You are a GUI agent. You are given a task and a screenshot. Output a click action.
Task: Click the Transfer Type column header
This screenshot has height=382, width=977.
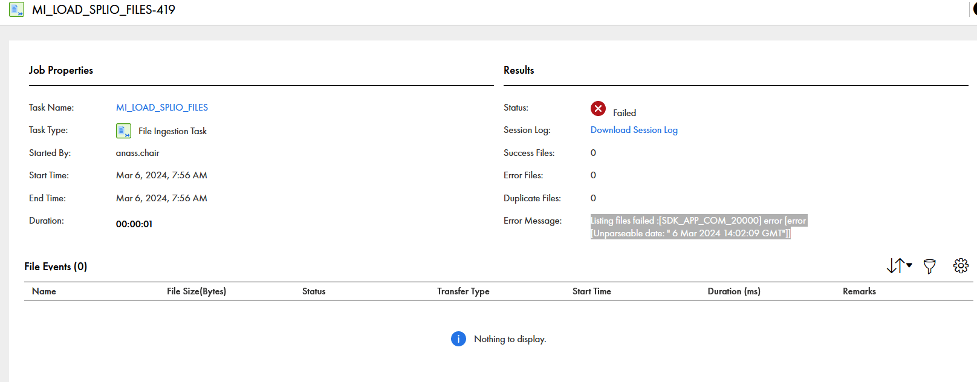click(x=463, y=291)
